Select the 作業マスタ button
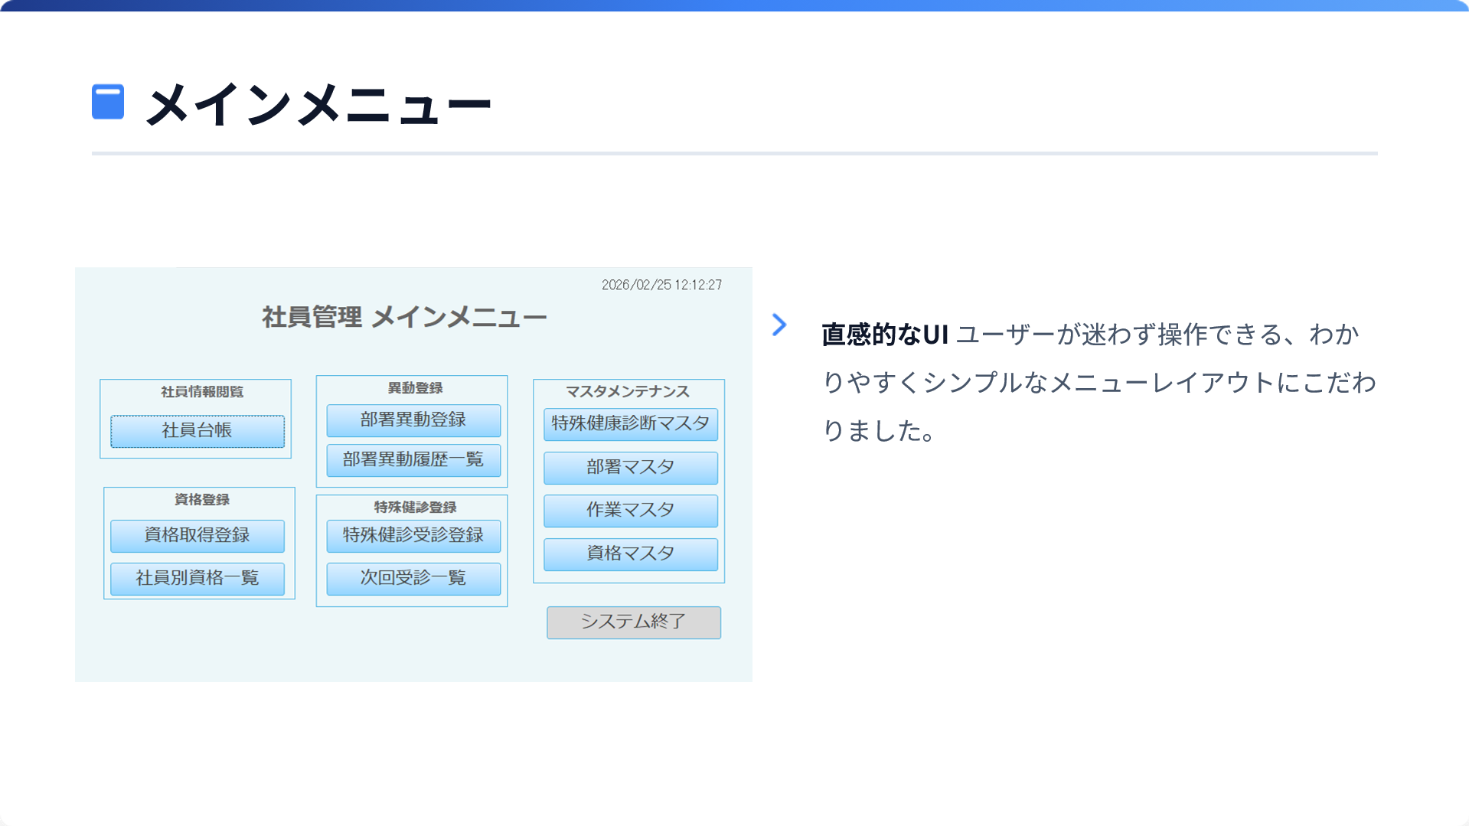The width and height of the screenshot is (1469, 826). (630, 511)
